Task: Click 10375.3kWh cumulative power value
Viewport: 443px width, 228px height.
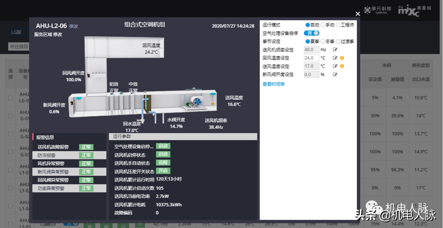Action: point(169,205)
